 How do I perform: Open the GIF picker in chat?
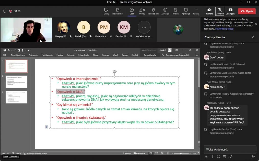224,157
